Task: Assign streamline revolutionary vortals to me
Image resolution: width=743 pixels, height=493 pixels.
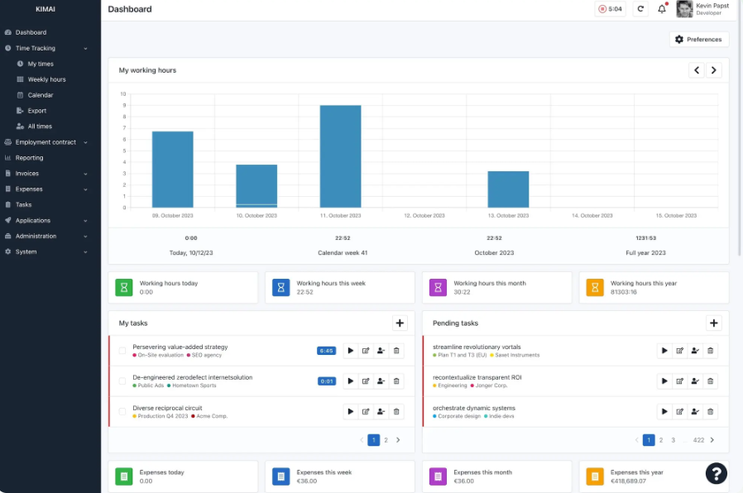Action: pos(695,351)
